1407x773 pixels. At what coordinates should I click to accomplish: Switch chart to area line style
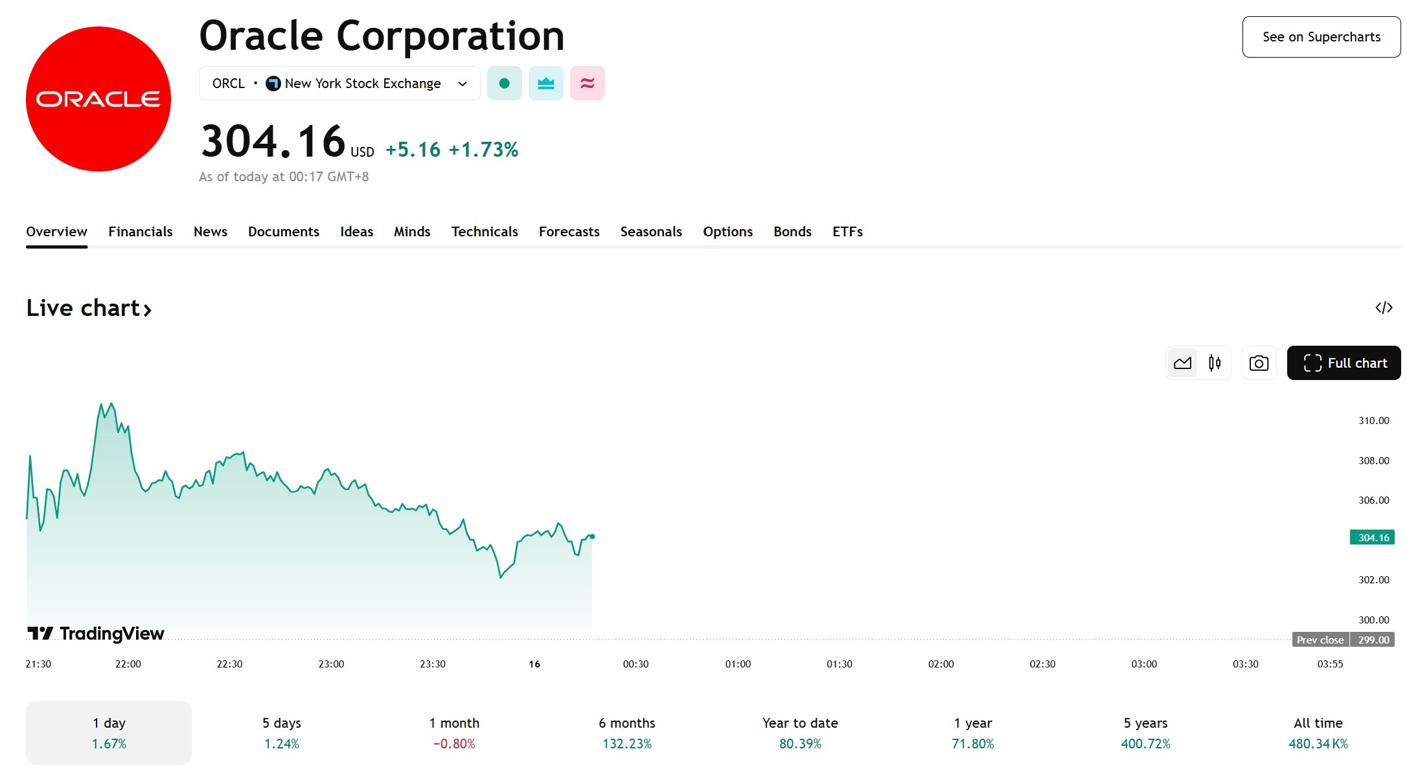pos(1182,363)
